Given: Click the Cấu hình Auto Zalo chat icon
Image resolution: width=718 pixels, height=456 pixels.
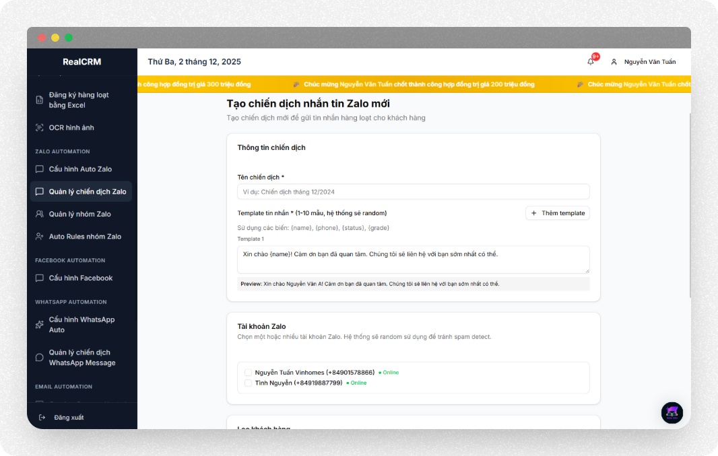Looking at the screenshot, I should pos(40,169).
